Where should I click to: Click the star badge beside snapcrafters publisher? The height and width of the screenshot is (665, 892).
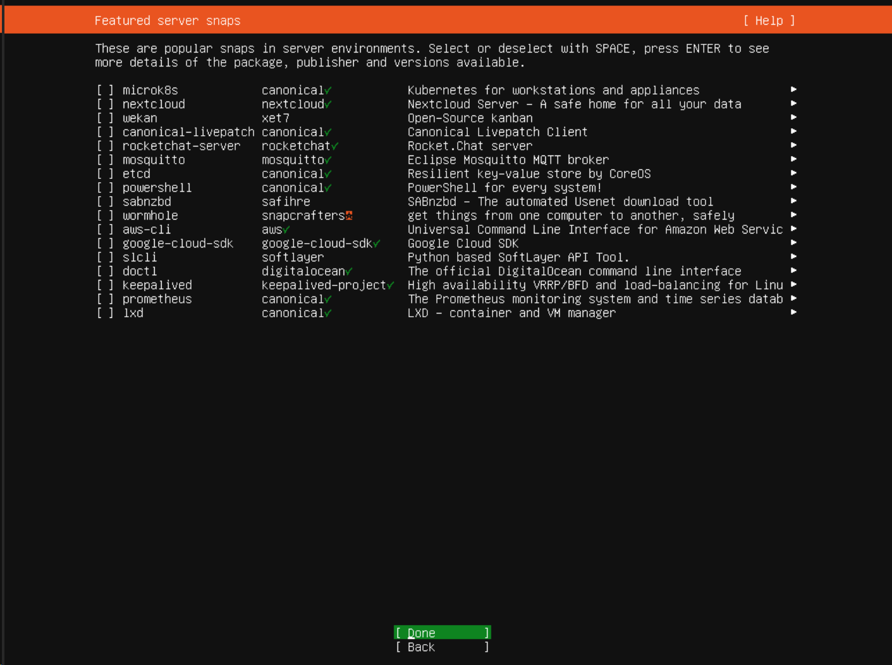tap(349, 216)
